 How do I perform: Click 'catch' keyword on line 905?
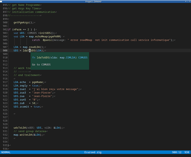click(x=36, y=40)
